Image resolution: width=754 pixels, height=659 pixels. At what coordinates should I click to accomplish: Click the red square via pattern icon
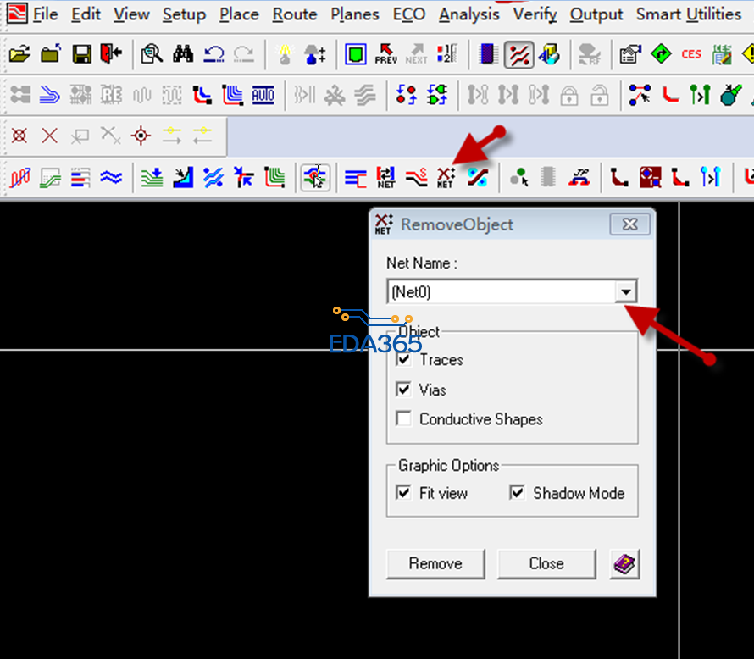pyautogui.click(x=650, y=178)
